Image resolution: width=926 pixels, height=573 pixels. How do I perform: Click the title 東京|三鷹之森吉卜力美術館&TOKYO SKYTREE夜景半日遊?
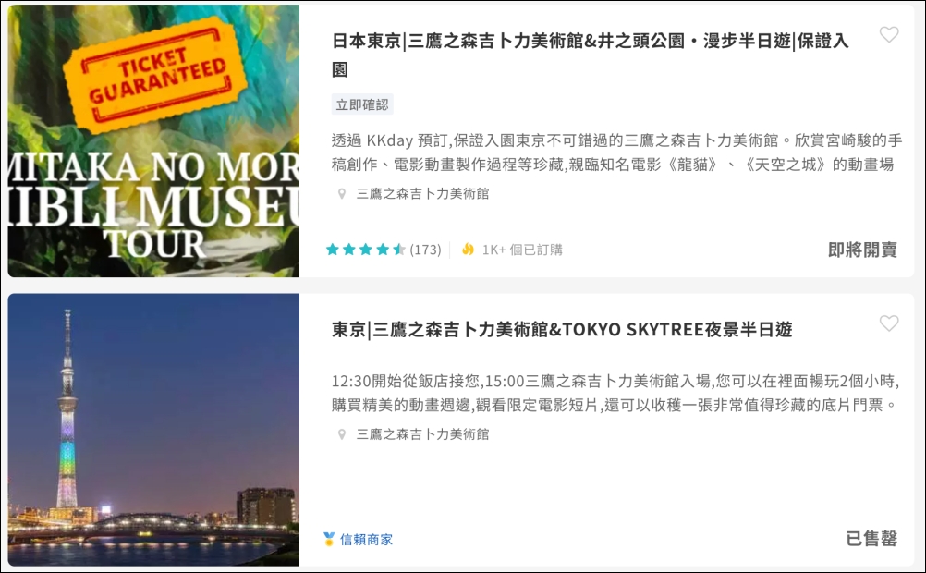pos(562,330)
